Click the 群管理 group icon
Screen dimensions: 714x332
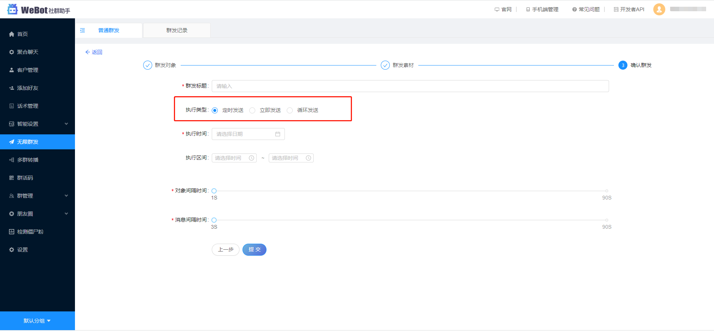12,196
